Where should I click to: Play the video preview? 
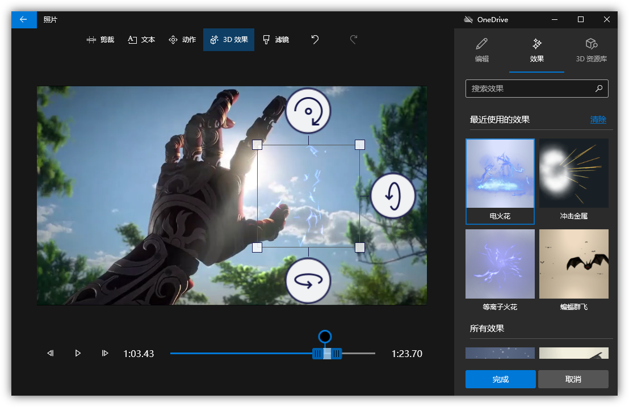[78, 353]
